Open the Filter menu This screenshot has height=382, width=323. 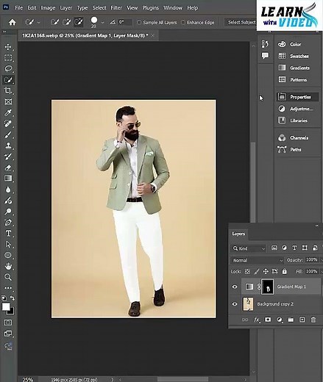pyautogui.click(x=116, y=8)
